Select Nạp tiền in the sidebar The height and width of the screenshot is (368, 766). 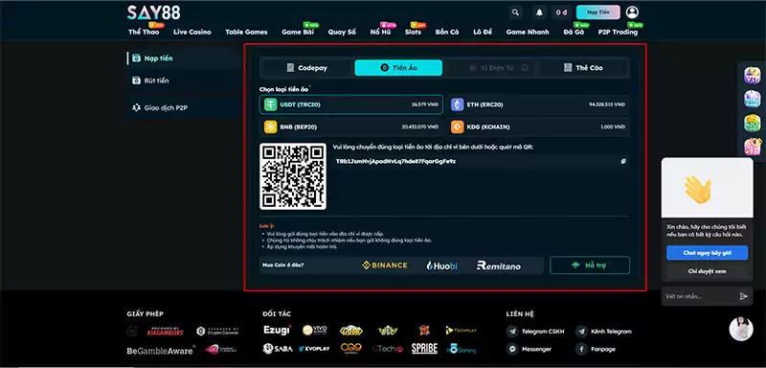click(184, 58)
